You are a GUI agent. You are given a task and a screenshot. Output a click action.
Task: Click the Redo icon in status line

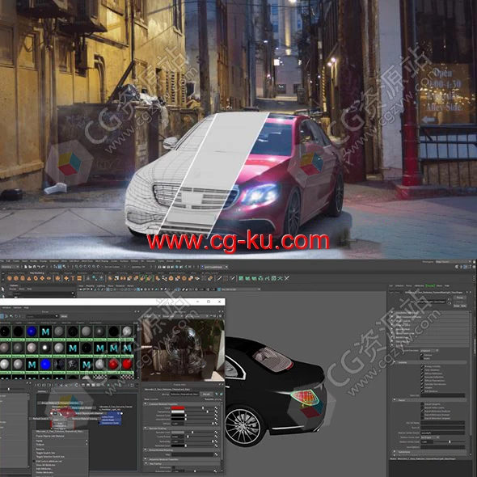coord(43,267)
